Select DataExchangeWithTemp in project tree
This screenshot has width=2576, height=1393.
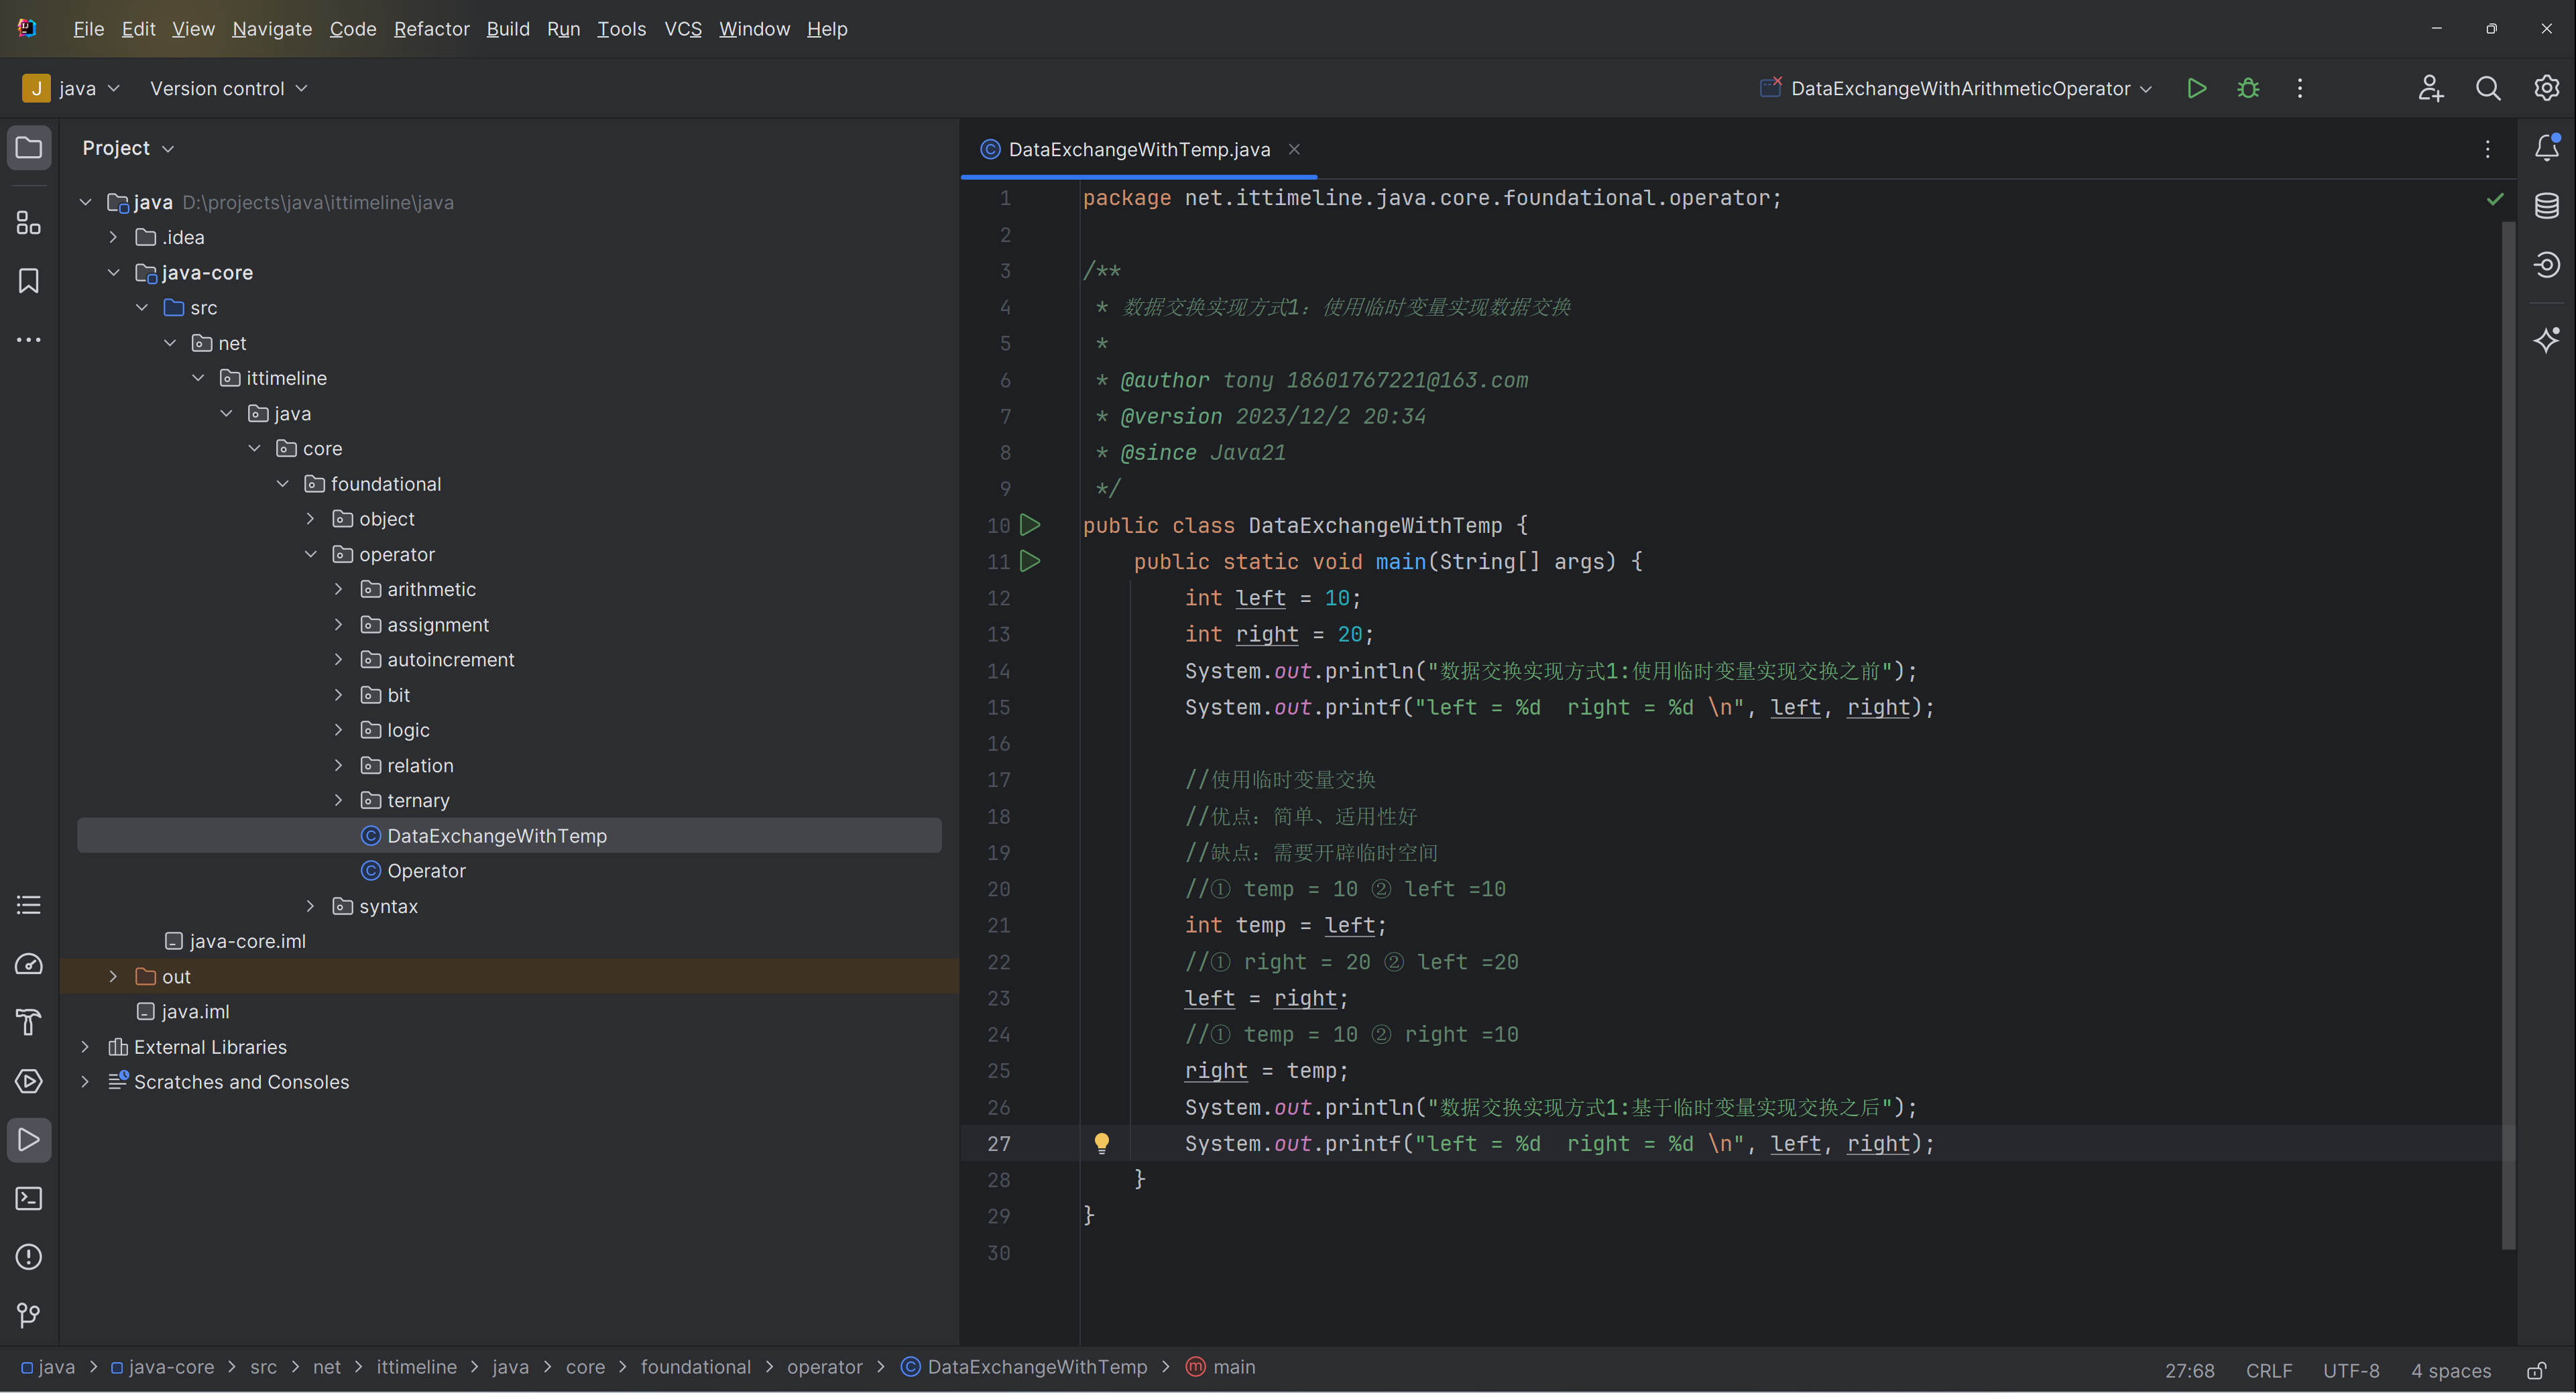coord(510,835)
